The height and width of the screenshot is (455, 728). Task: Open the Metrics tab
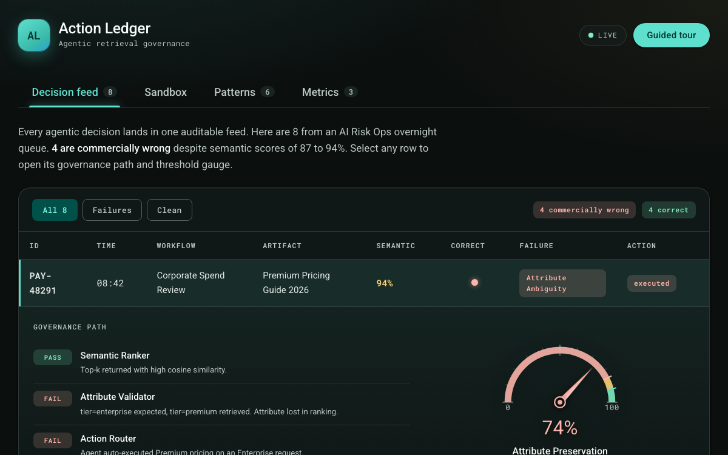(330, 92)
